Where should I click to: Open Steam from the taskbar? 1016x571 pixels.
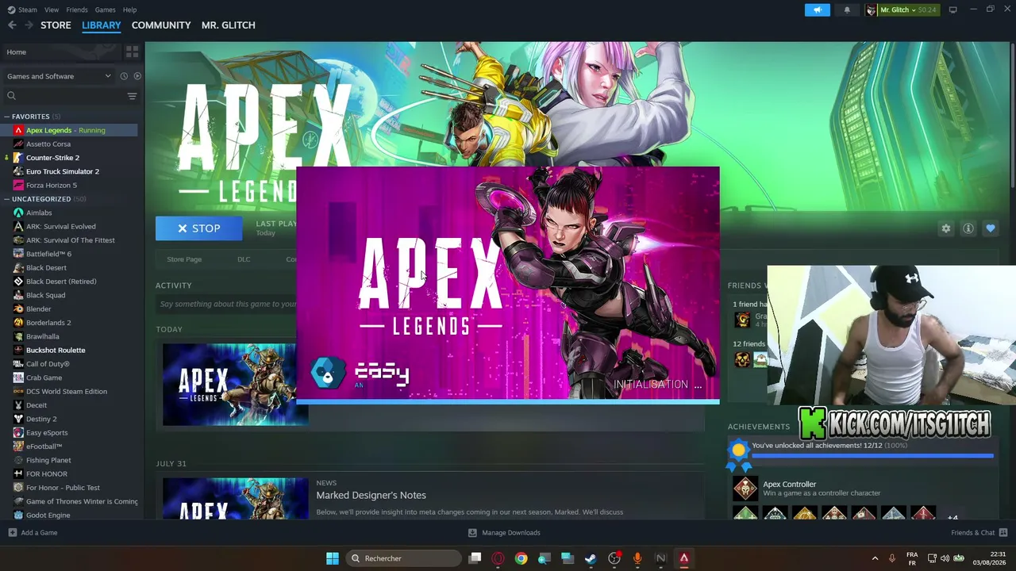point(591,558)
